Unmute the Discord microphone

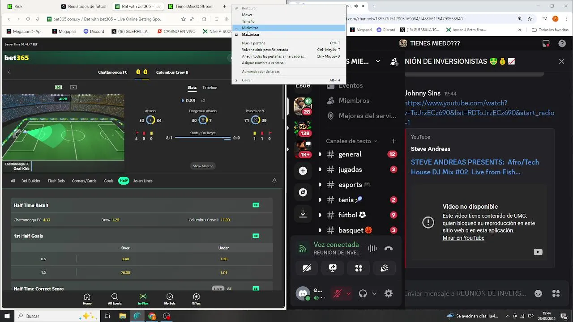(337, 294)
